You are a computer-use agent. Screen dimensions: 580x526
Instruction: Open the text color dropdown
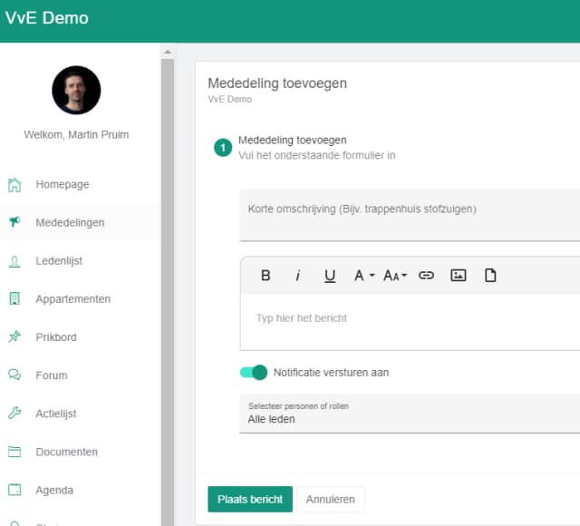click(x=363, y=276)
